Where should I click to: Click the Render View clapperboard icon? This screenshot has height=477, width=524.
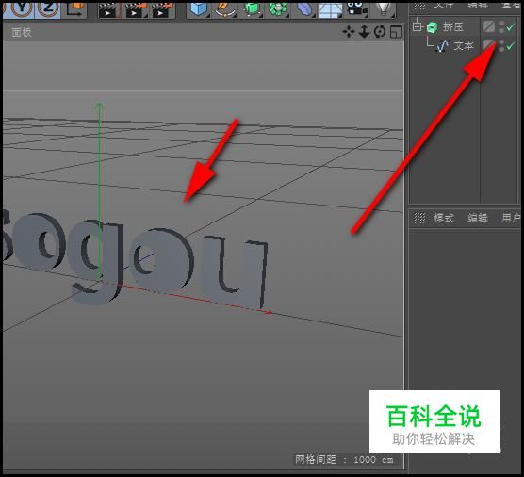coord(107,9)
